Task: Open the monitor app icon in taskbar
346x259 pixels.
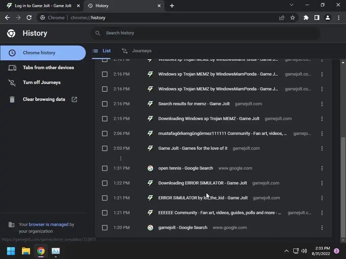Action: point(56,251)
